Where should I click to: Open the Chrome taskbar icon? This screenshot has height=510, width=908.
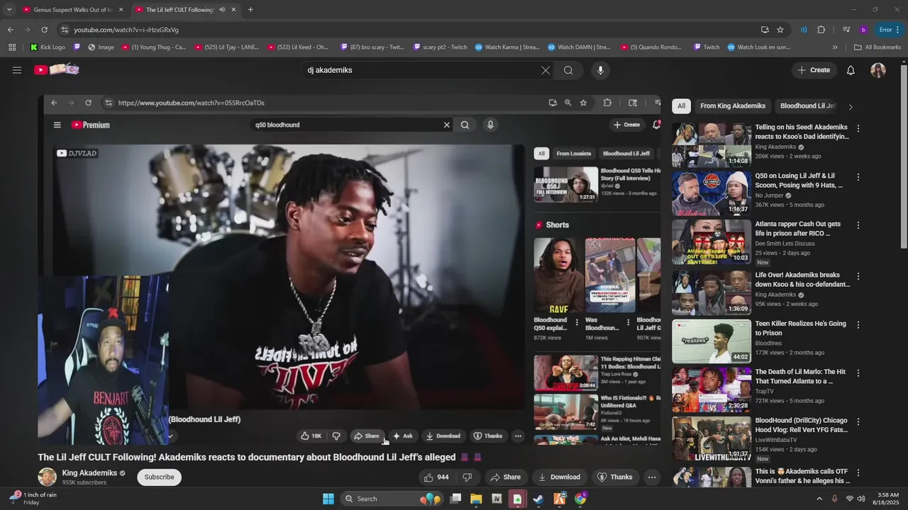coord(580,499)
